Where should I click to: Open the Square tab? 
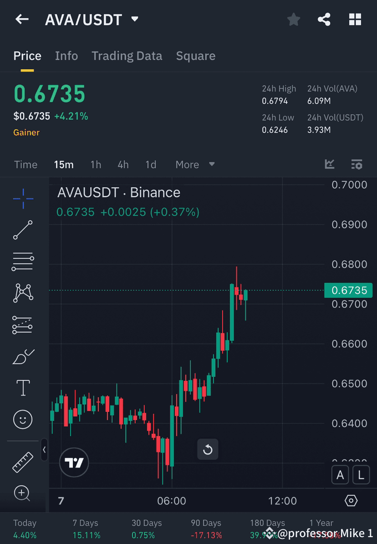[195, 56]
